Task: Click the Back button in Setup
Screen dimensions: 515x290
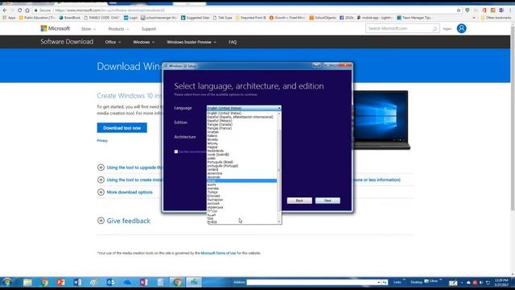Action: pos(299,201)
